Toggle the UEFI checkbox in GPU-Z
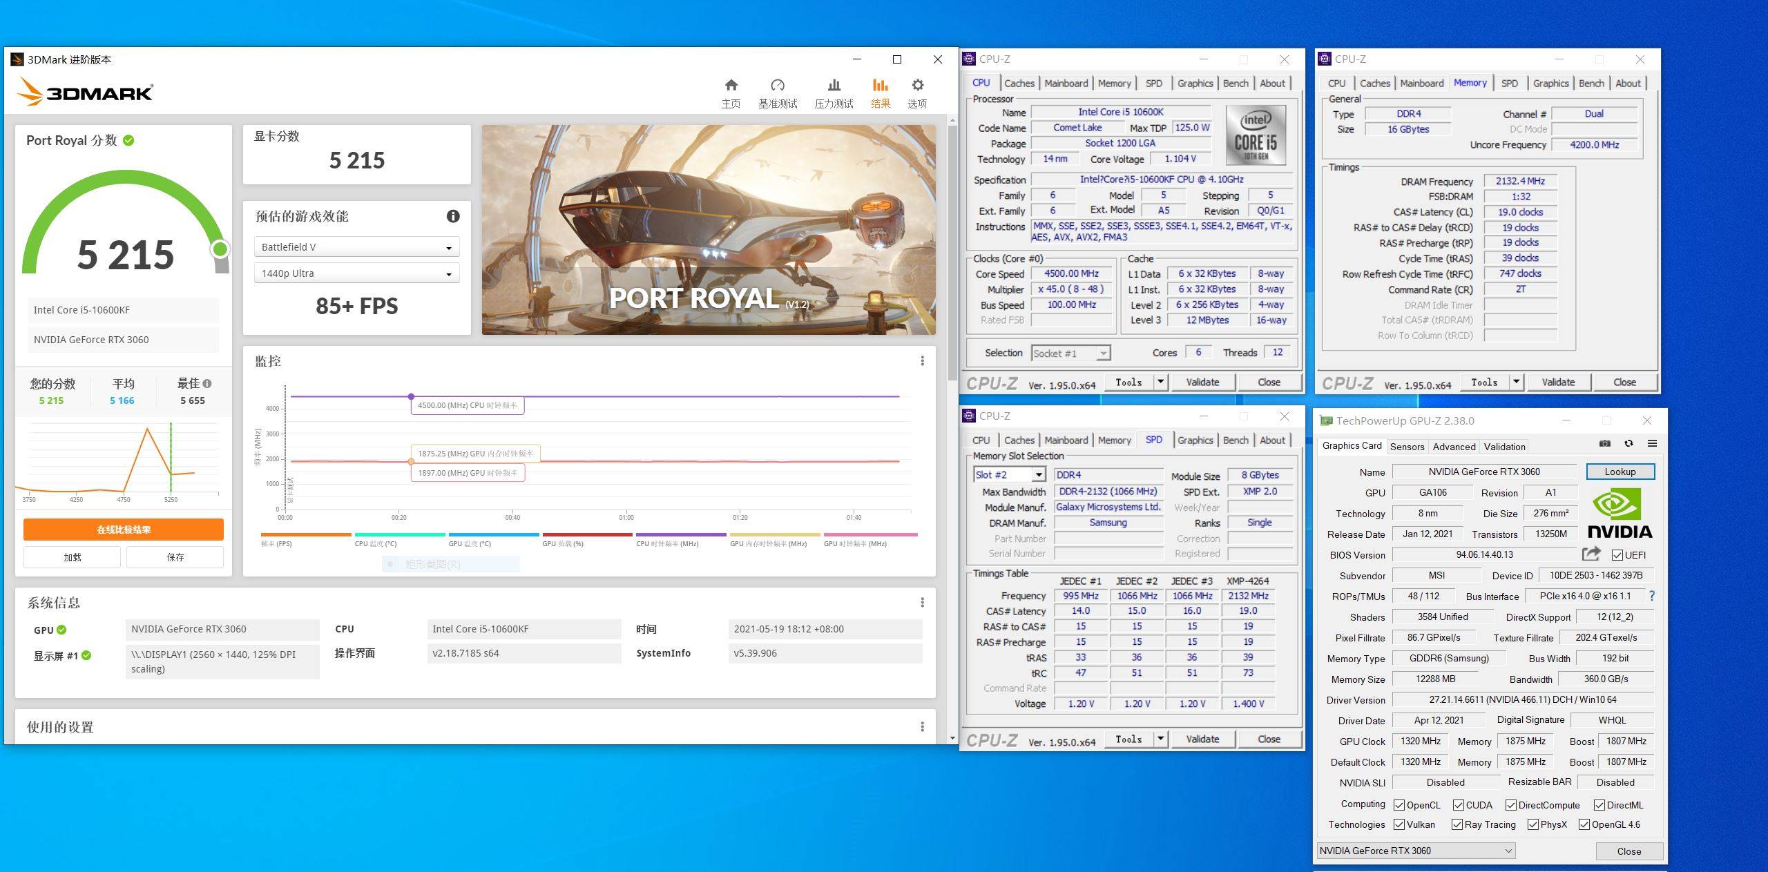1768x872 pixels. pos(1617,555)
